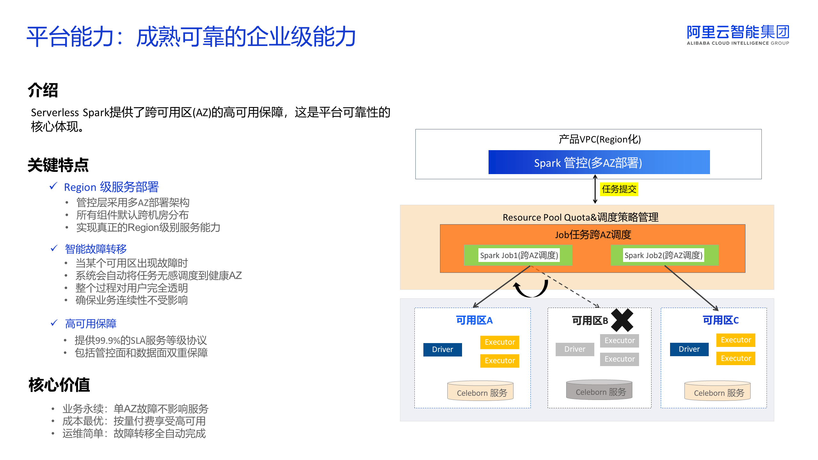818x460 pixels.
Task: Click the checkmark next to 高可用保障
Action: (x=54, y=323)
